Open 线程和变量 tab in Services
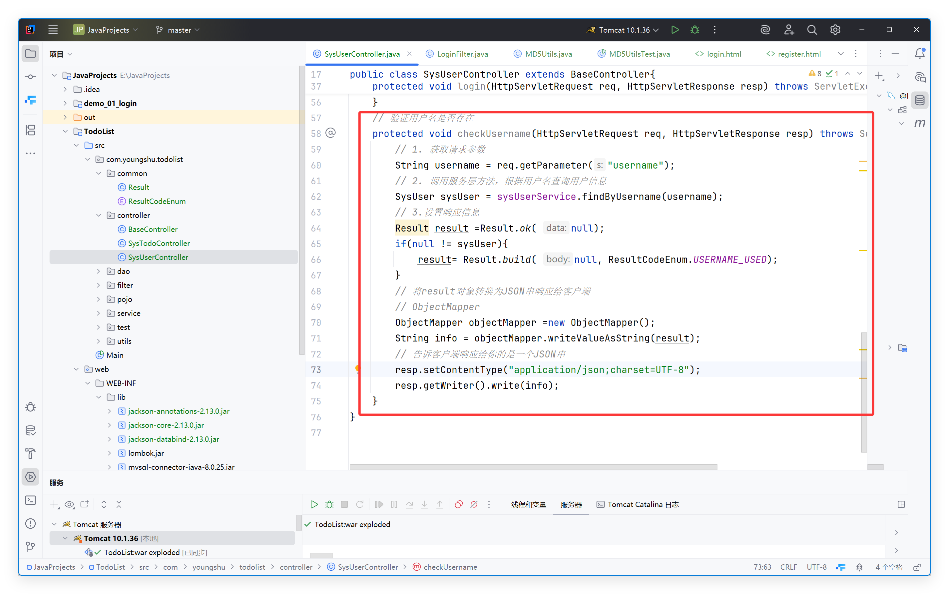Image resolution: width=949 pixels, height=594 pixels. [x=528, y=504]
